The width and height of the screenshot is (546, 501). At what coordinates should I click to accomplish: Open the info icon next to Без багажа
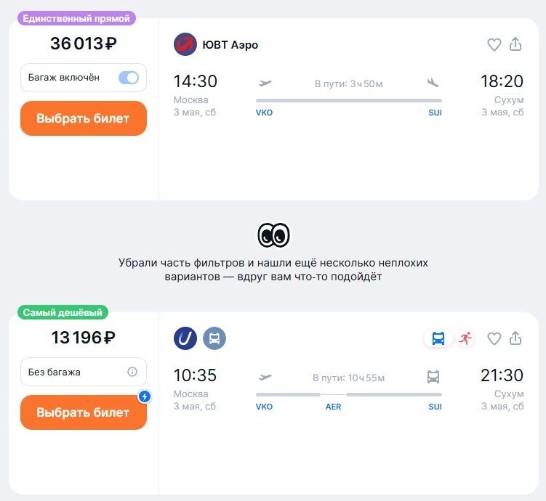132,372
